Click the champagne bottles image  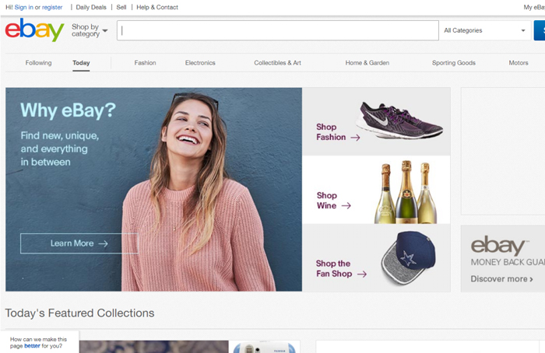point(406,191)
